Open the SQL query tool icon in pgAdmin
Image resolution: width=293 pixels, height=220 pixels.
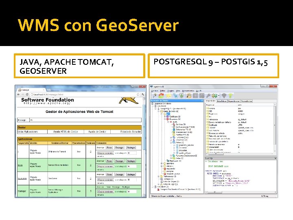pos(189,96)
